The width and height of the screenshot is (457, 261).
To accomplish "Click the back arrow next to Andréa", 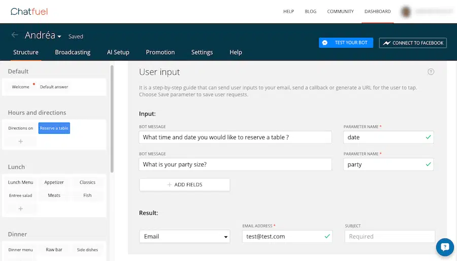I will (15, 36).
